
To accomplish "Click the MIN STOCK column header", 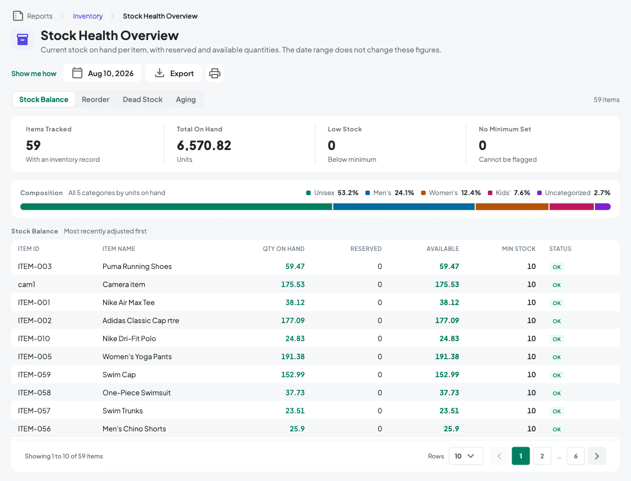I will click(519, 249).
